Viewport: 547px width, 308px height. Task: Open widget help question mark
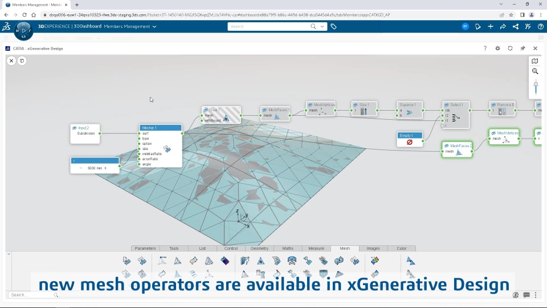[x=485, y=48]
